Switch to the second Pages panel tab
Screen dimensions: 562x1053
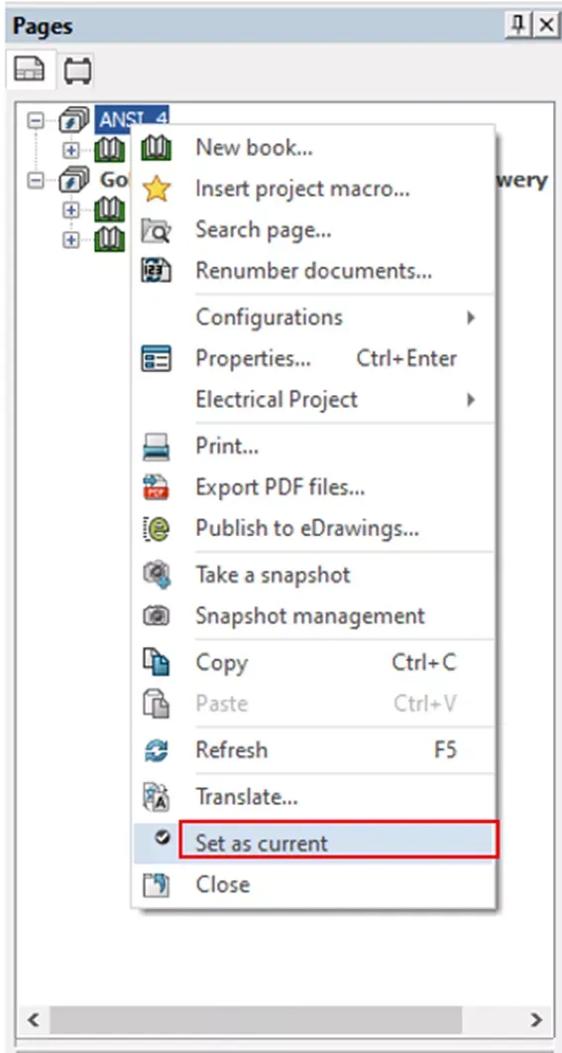(77, 70)
